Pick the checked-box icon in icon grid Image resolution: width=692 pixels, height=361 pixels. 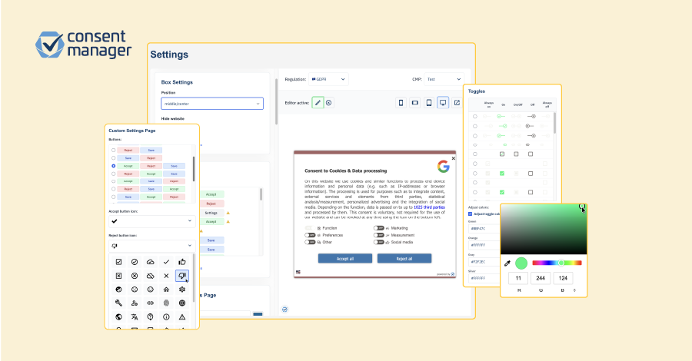pyautogui.click(x=118, y=262)
